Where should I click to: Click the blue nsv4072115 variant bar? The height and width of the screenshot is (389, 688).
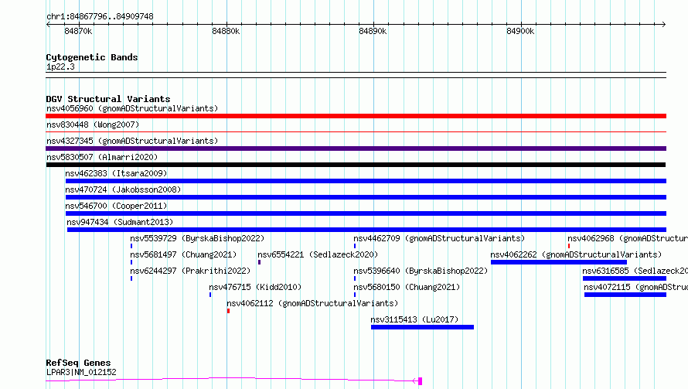point(625,295)
